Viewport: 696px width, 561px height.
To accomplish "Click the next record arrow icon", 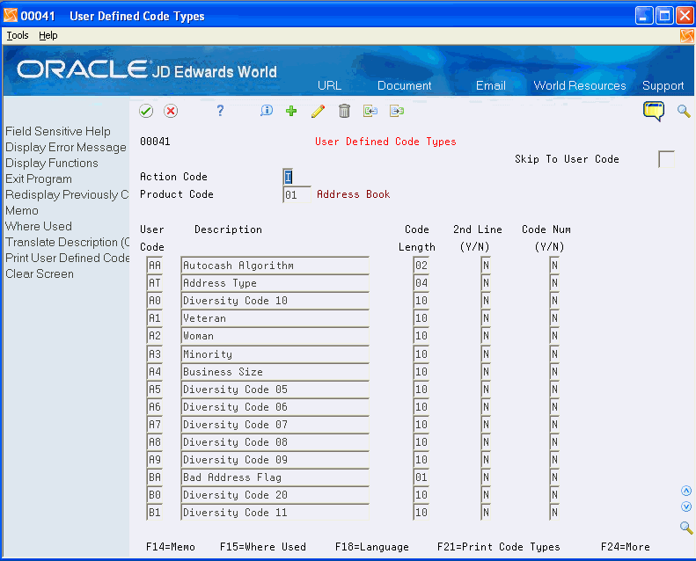I will (397, 111).
